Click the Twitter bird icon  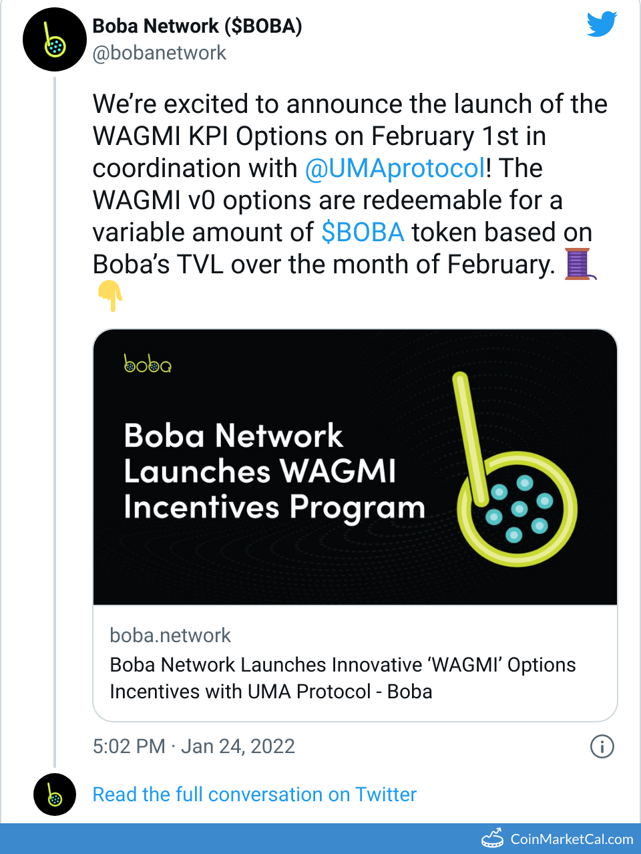(x=601, y=24)
